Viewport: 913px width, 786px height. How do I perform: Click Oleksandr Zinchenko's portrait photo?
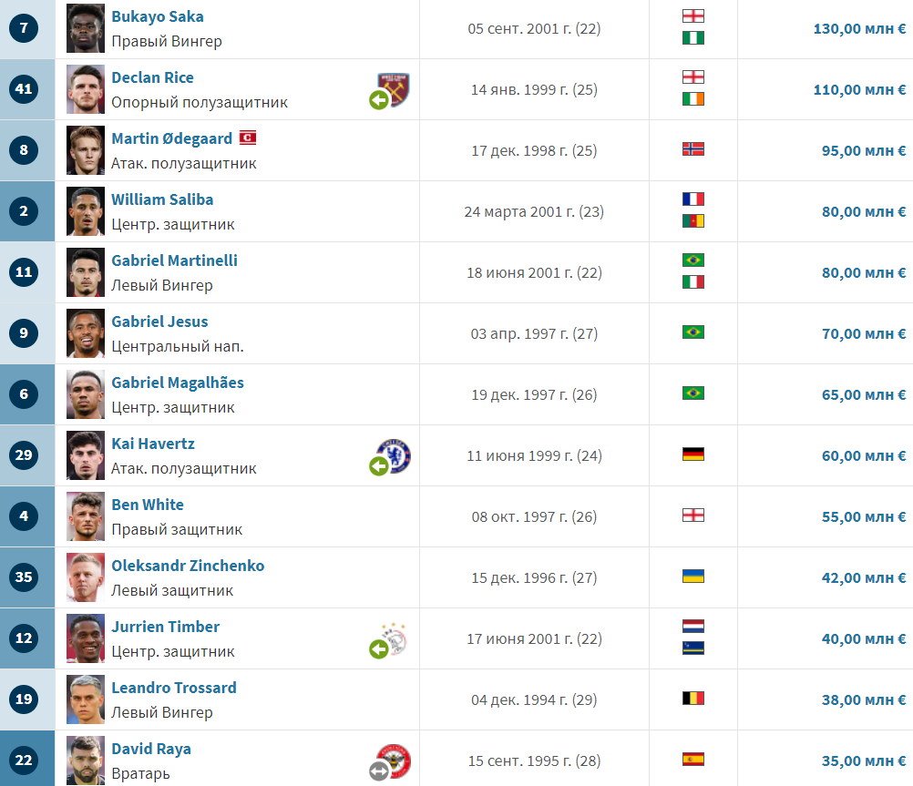(x=86, y=577)
